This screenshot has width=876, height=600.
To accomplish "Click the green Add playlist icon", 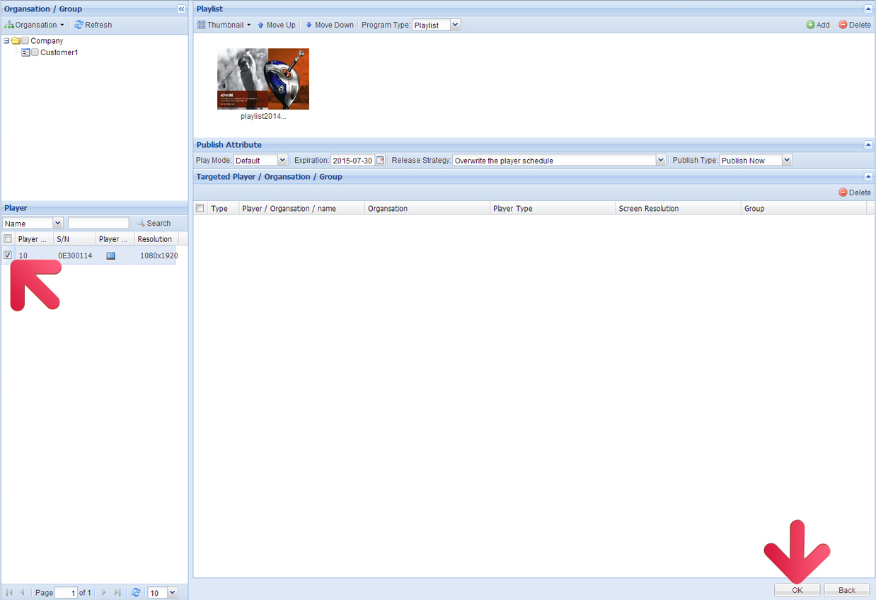I will point(810,25).
